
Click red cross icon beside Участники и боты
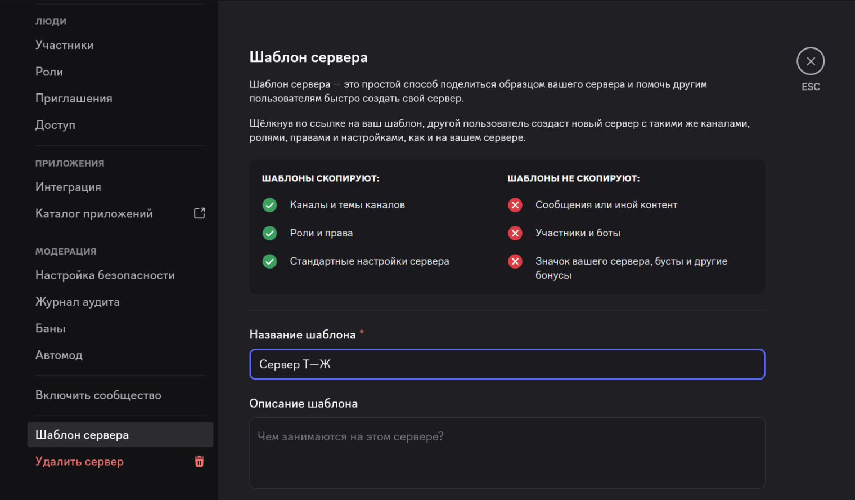pos(515,233)
